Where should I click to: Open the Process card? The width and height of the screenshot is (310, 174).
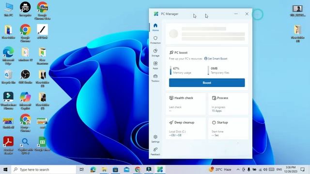click(228, 104)
